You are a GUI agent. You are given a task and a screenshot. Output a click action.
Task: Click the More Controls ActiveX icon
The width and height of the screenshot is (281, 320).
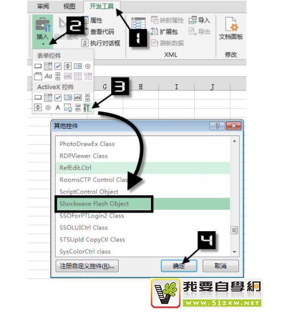(87, 108)
